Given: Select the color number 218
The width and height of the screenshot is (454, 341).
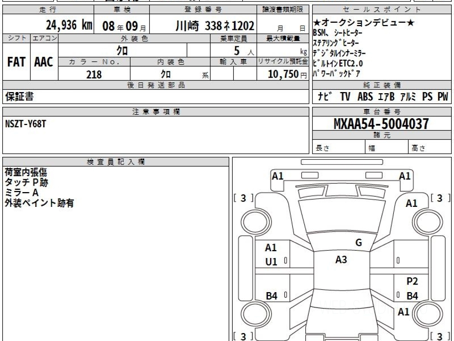Looking at the screenshot, I should 94,74.
